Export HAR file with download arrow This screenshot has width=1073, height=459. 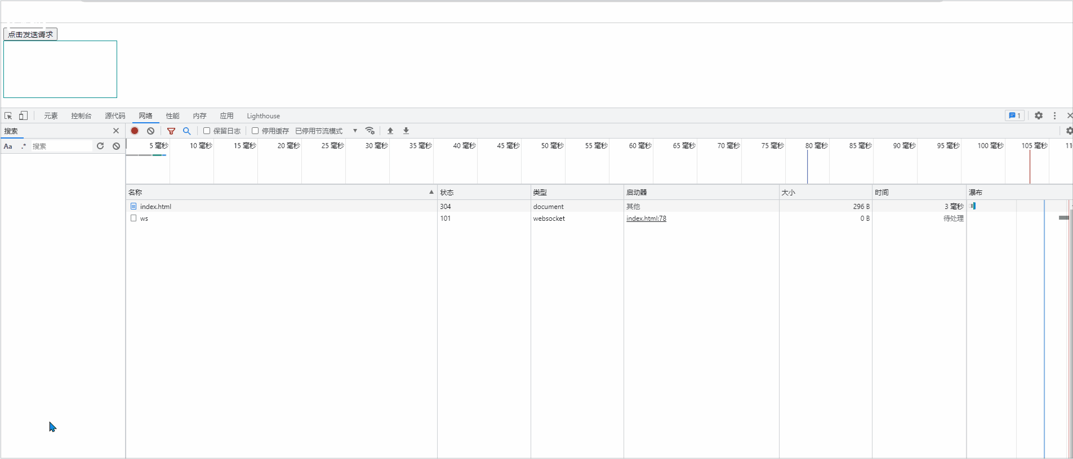[x=406, y=131]
